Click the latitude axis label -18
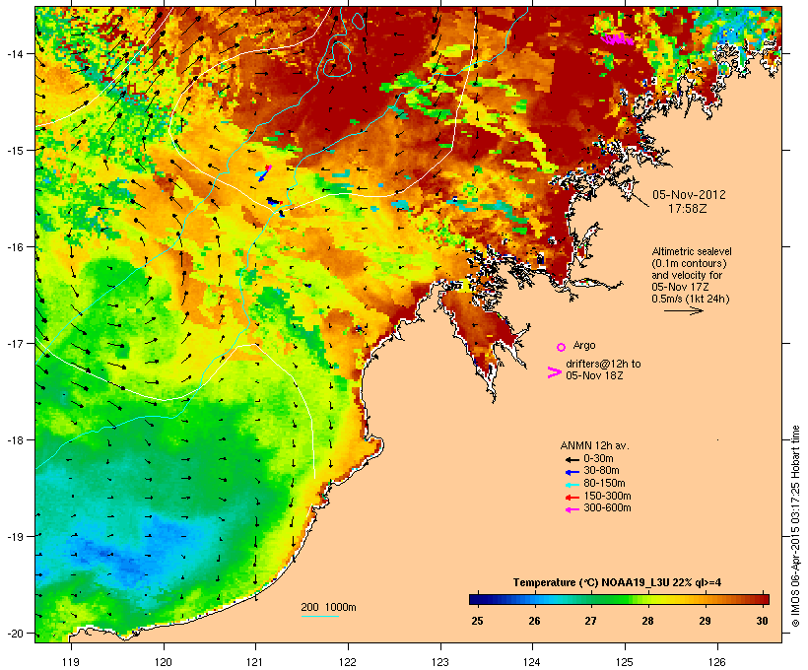This screenshot has width=808, height=670. [x=14, y=439]
